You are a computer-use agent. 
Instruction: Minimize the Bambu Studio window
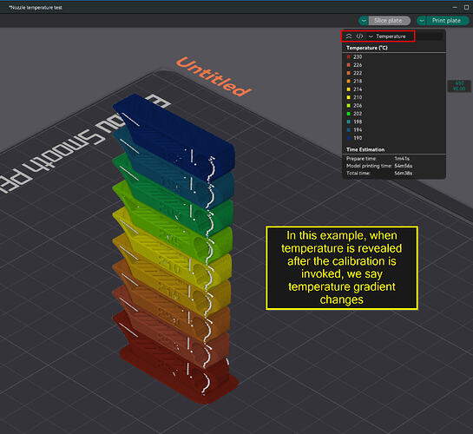click(x=455, y=8)
